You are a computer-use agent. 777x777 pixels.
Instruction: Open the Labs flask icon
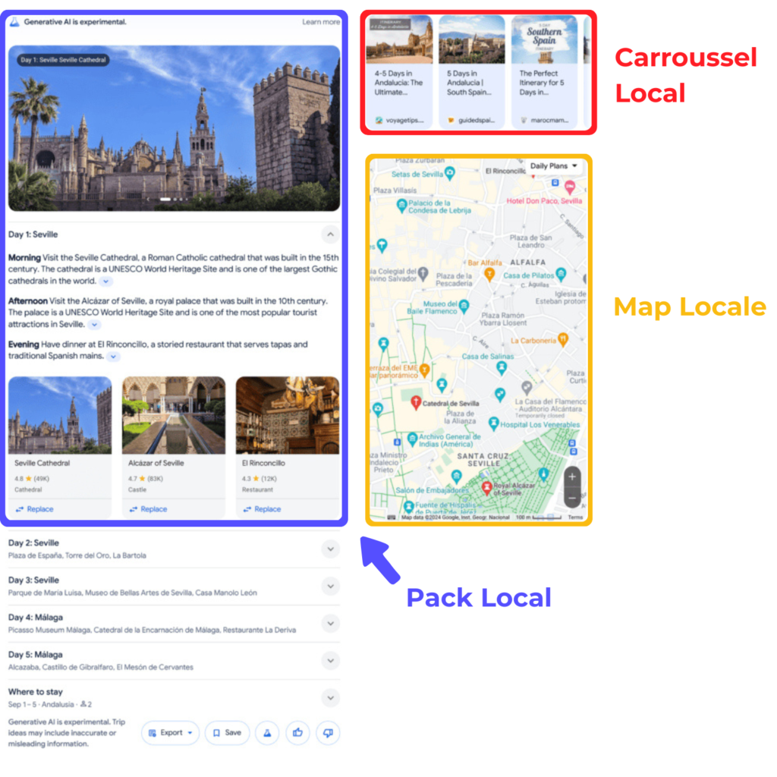click(267, 732)
